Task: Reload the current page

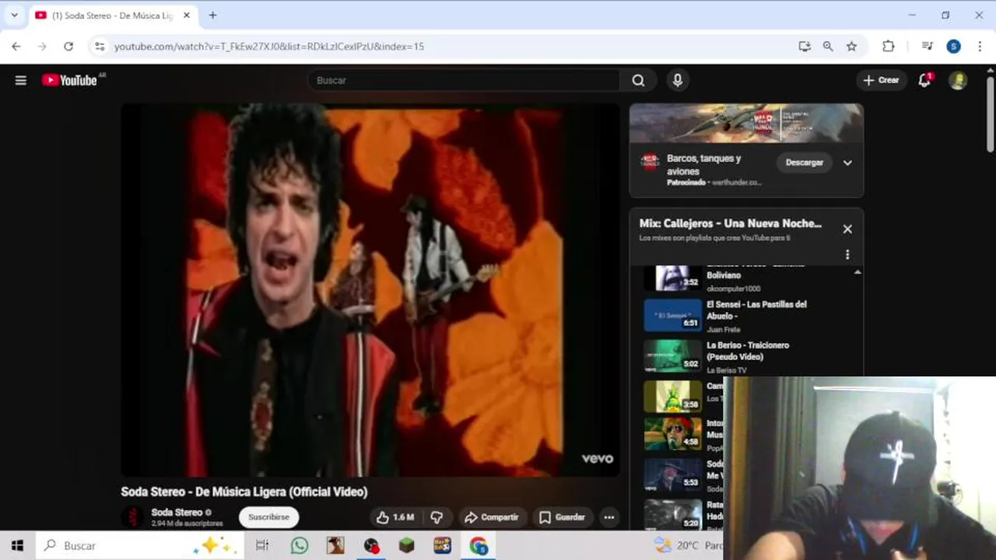Action: pyautogui.click(x=68, y=47)
